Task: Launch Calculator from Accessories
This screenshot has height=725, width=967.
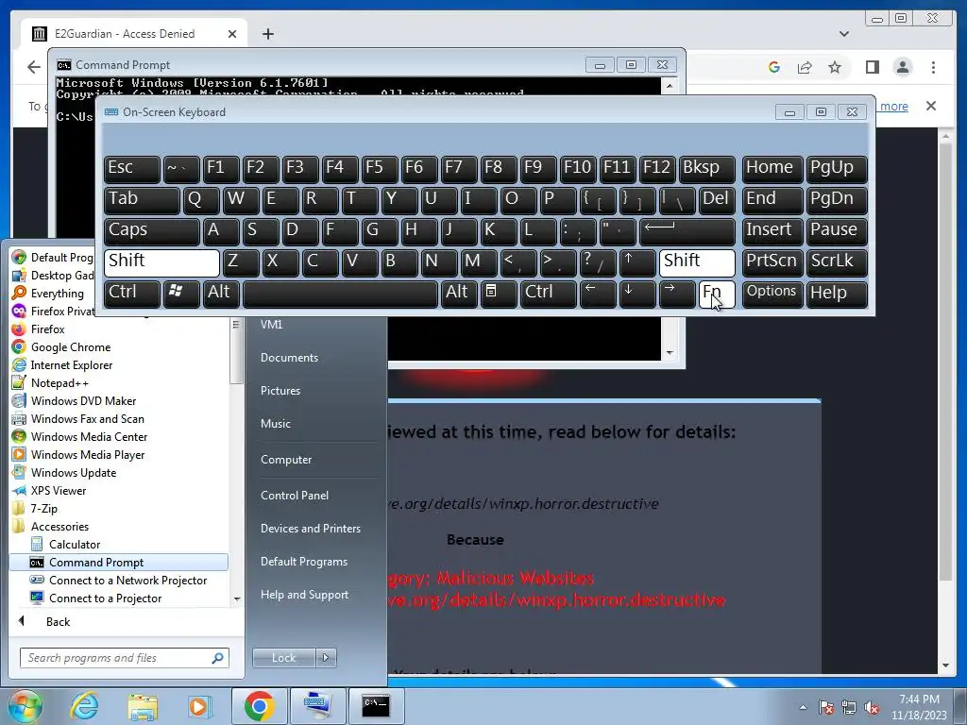Action: [75, 545]
